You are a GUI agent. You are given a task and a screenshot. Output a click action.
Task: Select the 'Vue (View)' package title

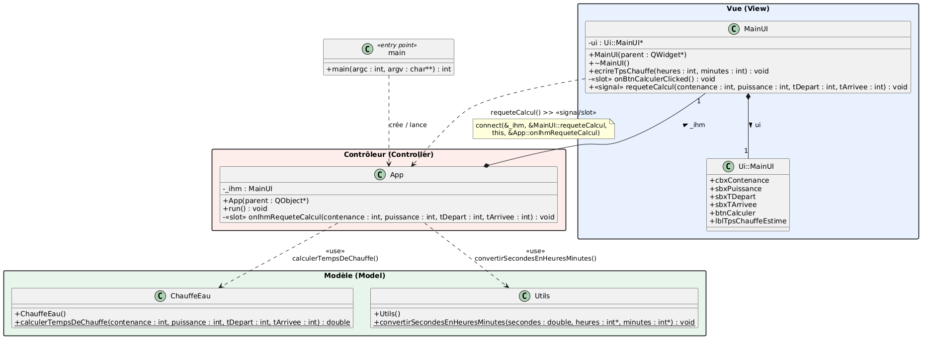click(748, 8)
